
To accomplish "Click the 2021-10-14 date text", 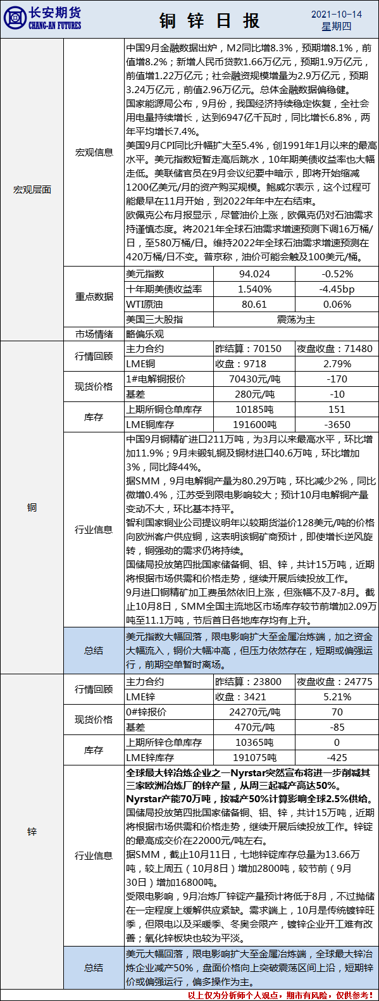I will (x=337, y=14).
